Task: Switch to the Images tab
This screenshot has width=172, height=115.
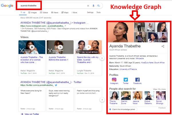Action: (34, 13)
